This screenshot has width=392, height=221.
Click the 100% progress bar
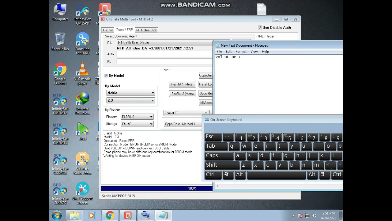(156, 188)
